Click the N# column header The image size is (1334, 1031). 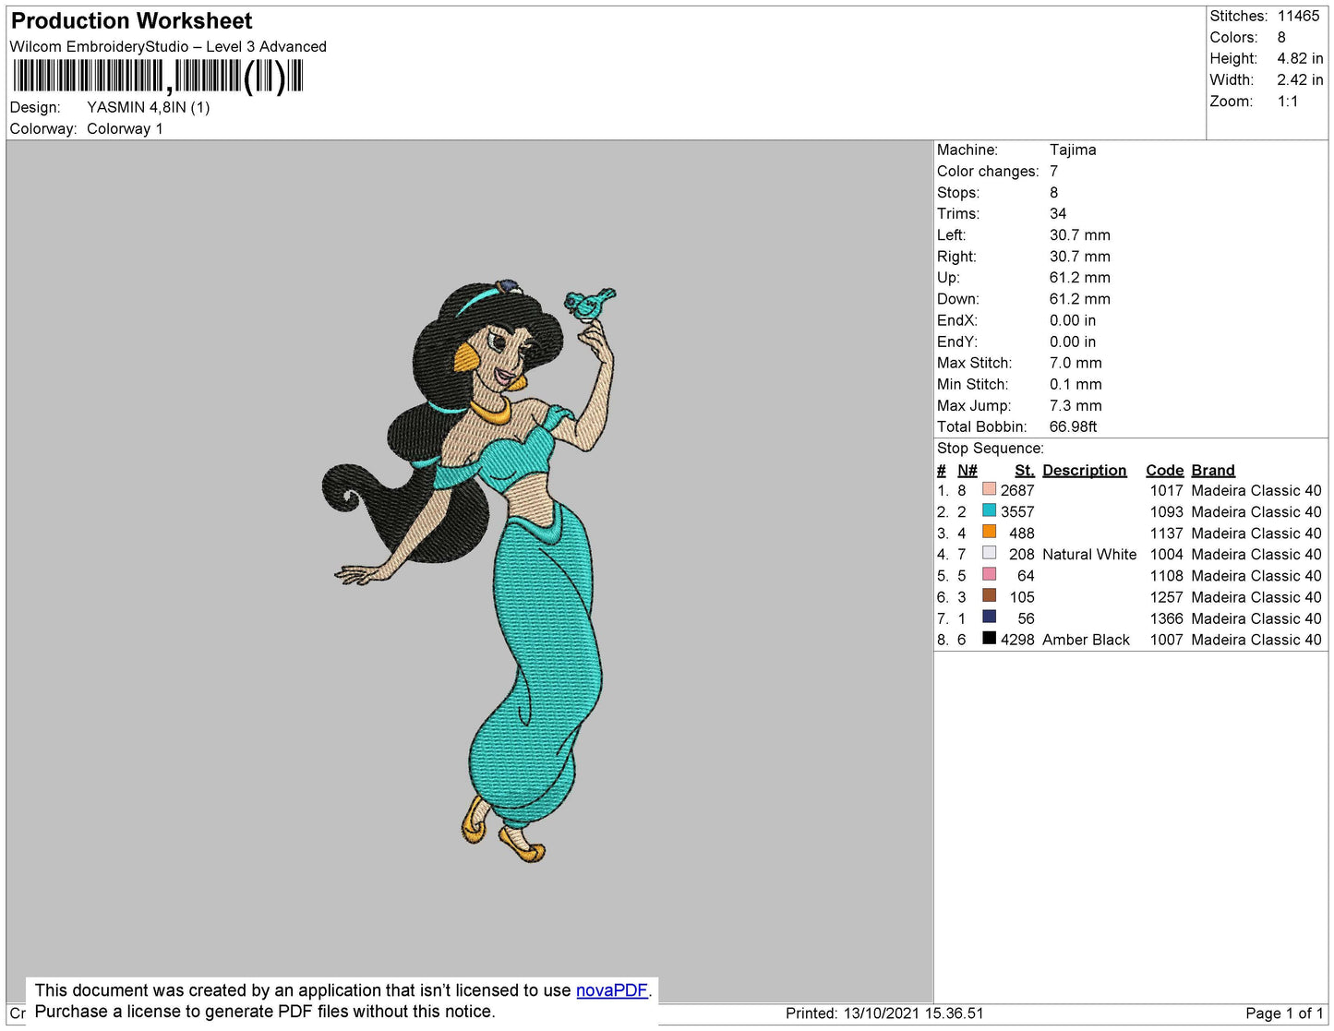coord(967,470)
